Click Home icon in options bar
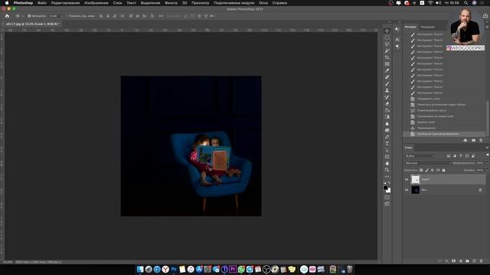 7,16
